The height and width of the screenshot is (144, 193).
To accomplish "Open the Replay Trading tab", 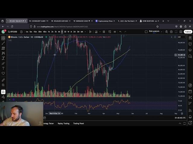I will tap(64, 123).
